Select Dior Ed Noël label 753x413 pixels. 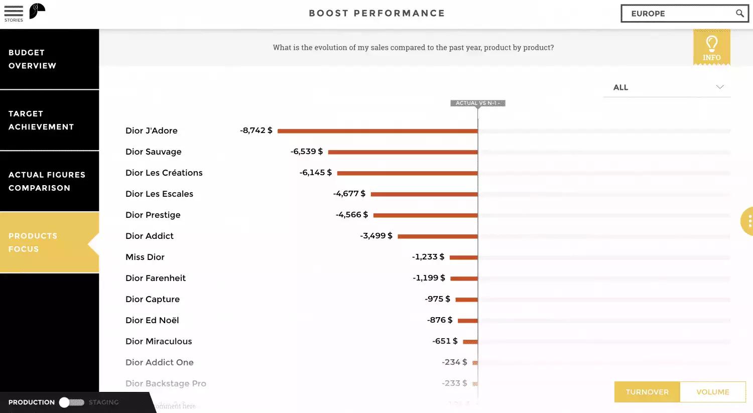click(152, 320)
